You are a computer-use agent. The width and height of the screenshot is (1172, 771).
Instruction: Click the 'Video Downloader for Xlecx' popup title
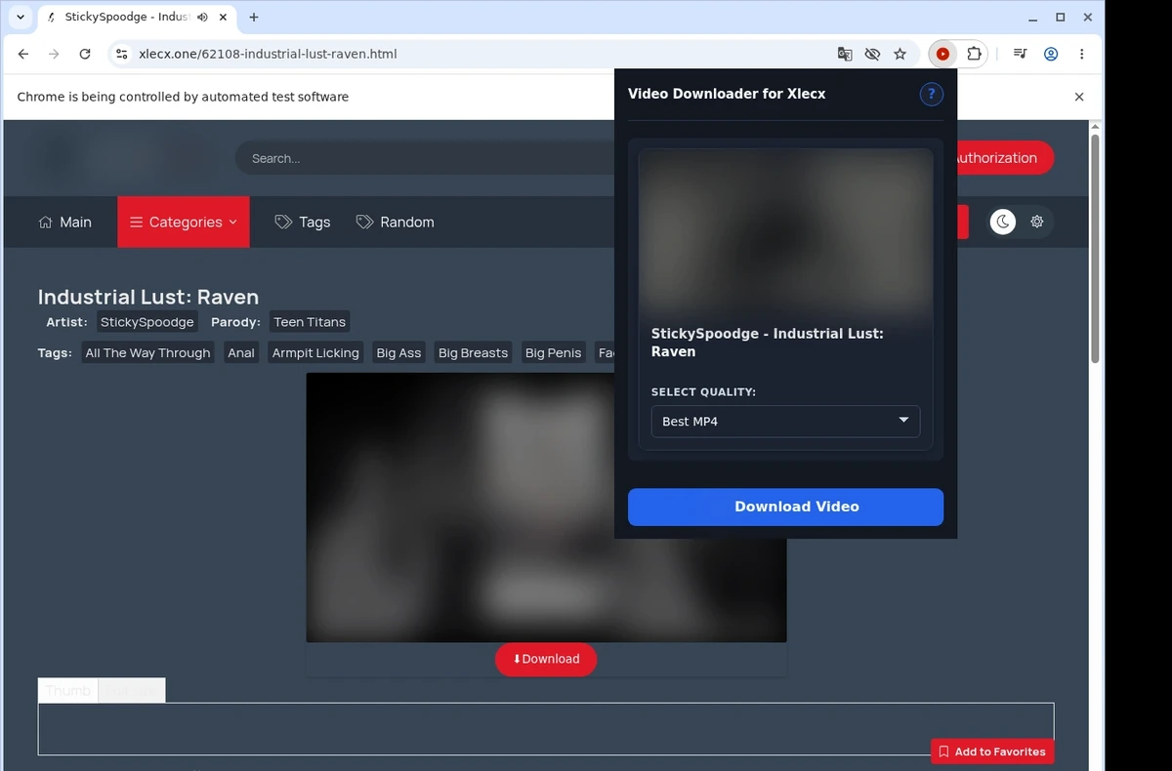coord(727,94)
